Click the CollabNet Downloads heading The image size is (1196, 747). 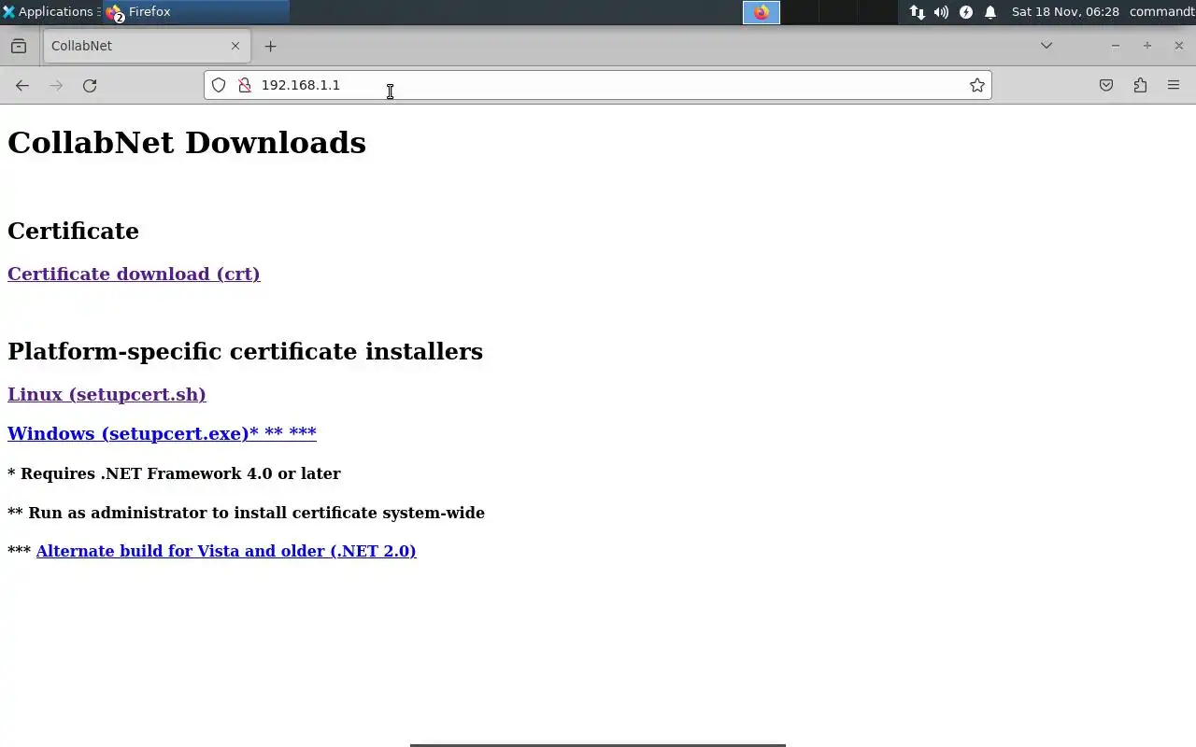tap(187, 143)
